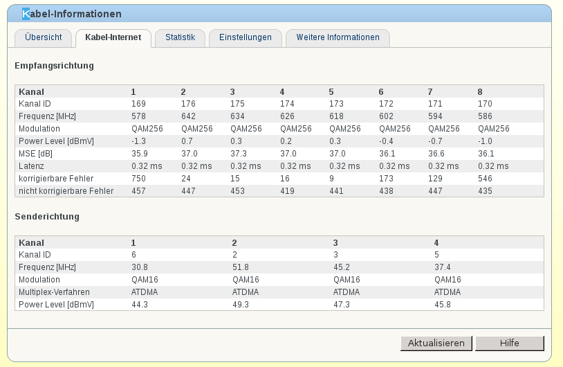This screenshot has height=367, width=563.
Task: Select upstream Power Level 45.8
Action: (x=443, y=305)
